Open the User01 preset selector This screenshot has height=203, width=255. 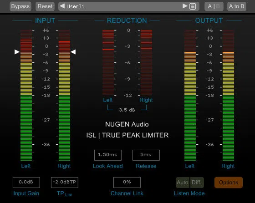[129, 6]
